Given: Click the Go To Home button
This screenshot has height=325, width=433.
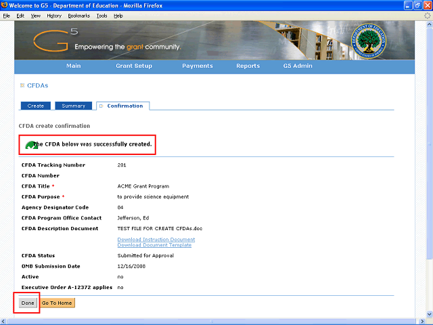Looking at the screenshot, I should 57,303.
